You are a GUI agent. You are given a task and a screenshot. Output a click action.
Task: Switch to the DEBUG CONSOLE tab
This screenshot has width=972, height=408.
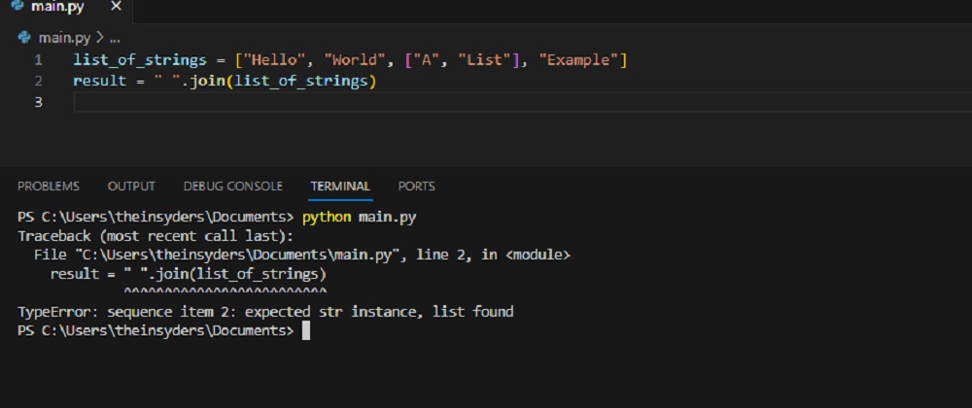(x=233, y=187)
